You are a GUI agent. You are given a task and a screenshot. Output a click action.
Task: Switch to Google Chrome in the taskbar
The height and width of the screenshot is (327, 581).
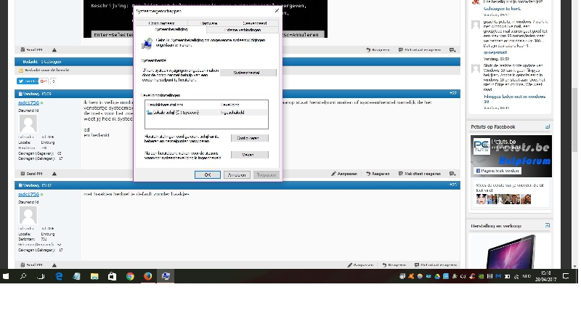130,276
